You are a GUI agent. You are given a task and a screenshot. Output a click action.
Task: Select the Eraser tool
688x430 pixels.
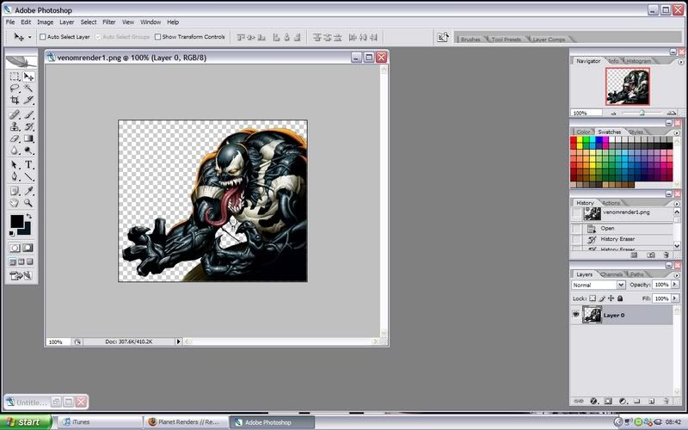[x=15, y=138]
